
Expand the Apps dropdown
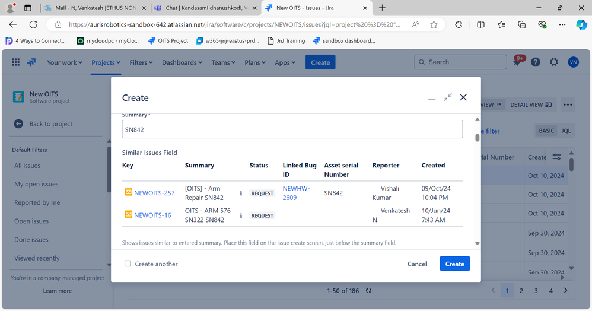click(285, 62)
